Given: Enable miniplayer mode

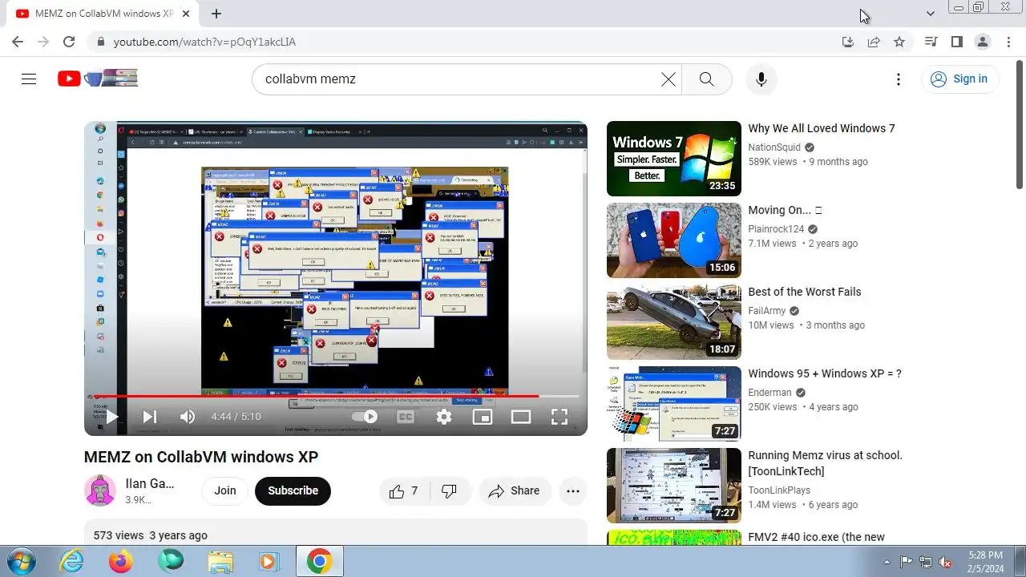Looking at the screenshot, I should click(x=483, y=417).
